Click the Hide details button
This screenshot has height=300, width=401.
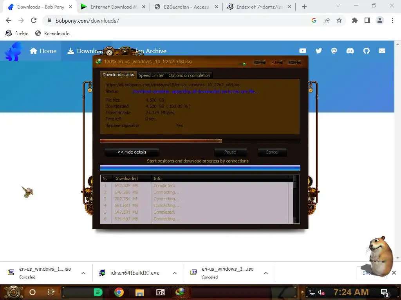click(x=132, y=152)
